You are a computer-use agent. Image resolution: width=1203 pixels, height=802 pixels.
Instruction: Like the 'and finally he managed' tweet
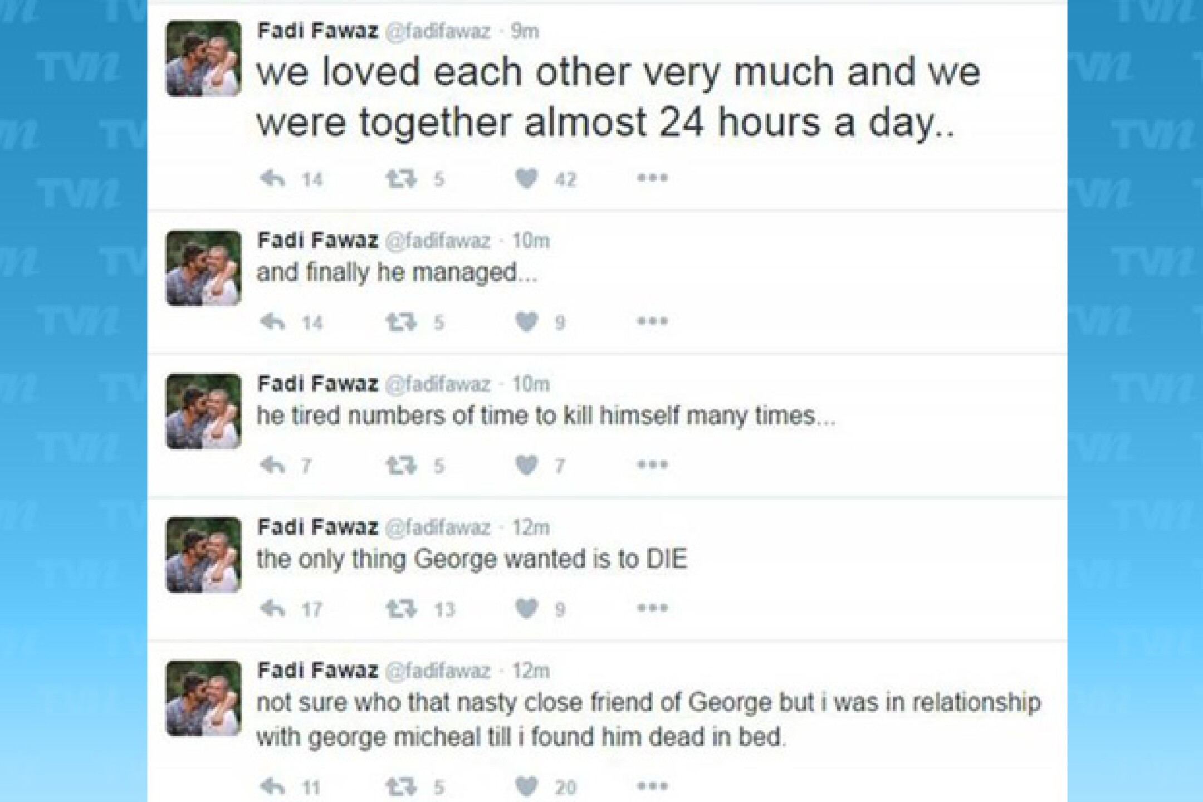(x=526, y=322)
